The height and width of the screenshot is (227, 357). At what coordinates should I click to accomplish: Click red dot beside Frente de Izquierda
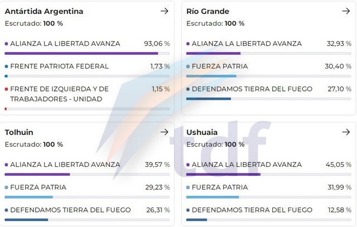coord(6,89)
